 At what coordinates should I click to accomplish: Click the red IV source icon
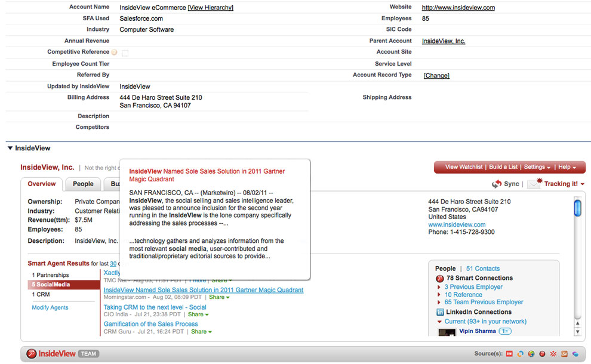pos(509,354)
